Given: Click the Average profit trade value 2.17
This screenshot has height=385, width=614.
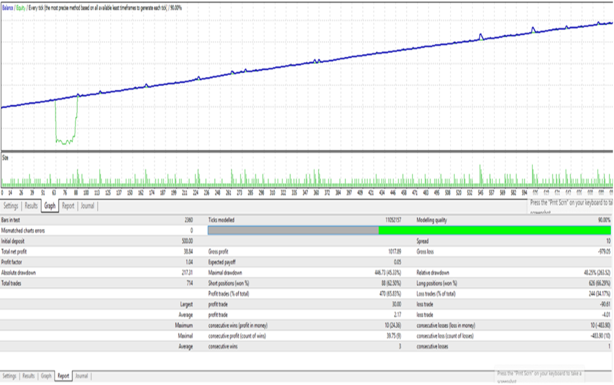Looking at the screenshot, I should (x=397, y=315).
